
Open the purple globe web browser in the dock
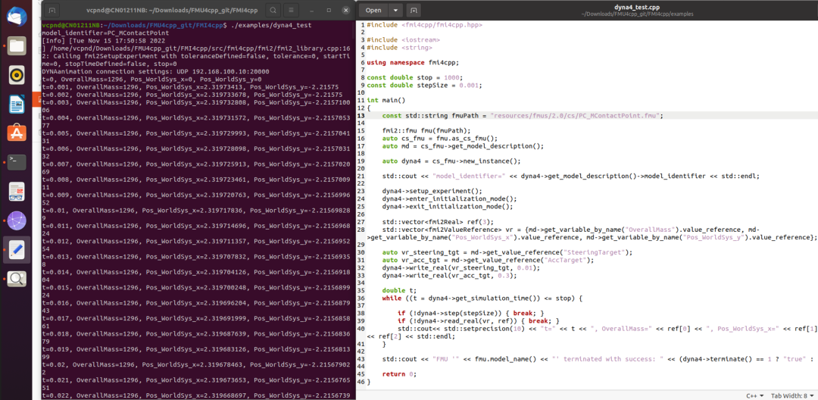pos(16,221)
